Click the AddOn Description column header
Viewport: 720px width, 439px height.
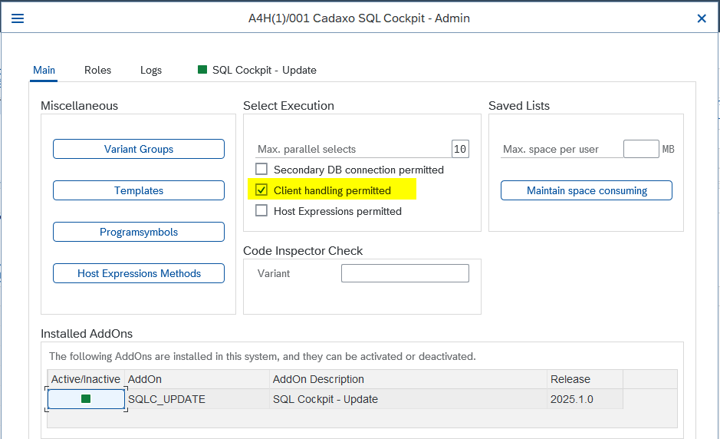[408, 379]
